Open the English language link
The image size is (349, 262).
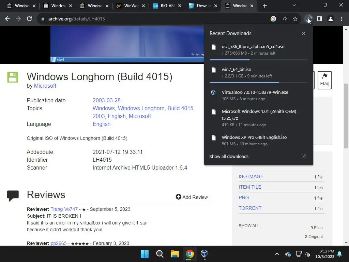(x=102, y=124)
